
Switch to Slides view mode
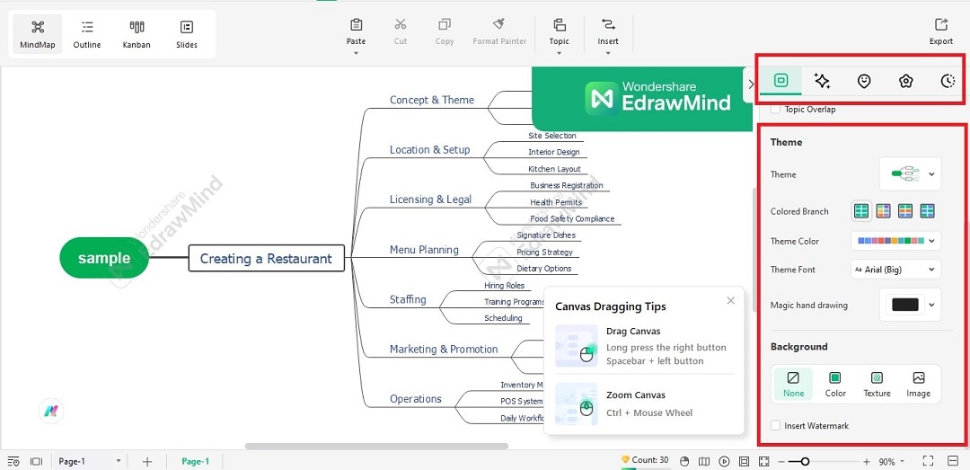186,34
